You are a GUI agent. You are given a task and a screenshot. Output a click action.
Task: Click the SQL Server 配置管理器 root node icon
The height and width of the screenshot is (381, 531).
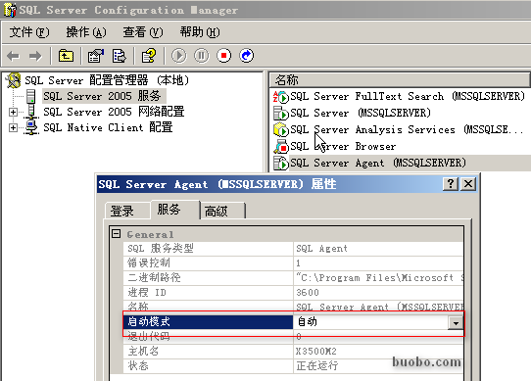click(13, 80)
